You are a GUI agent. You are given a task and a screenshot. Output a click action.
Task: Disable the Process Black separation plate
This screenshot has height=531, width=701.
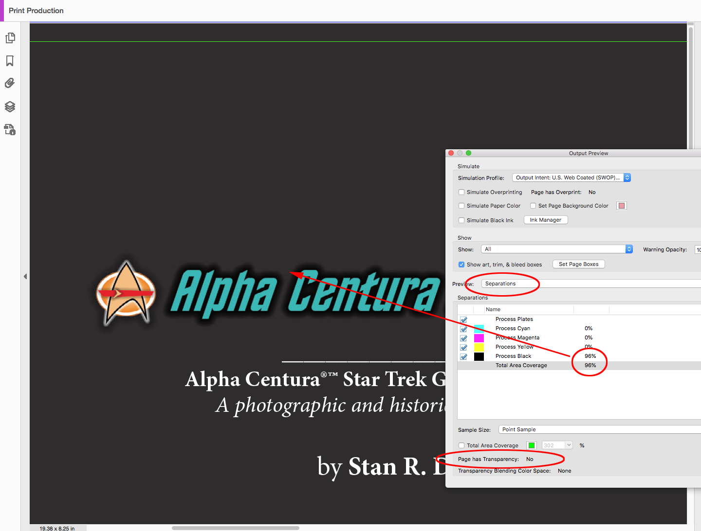463,356
